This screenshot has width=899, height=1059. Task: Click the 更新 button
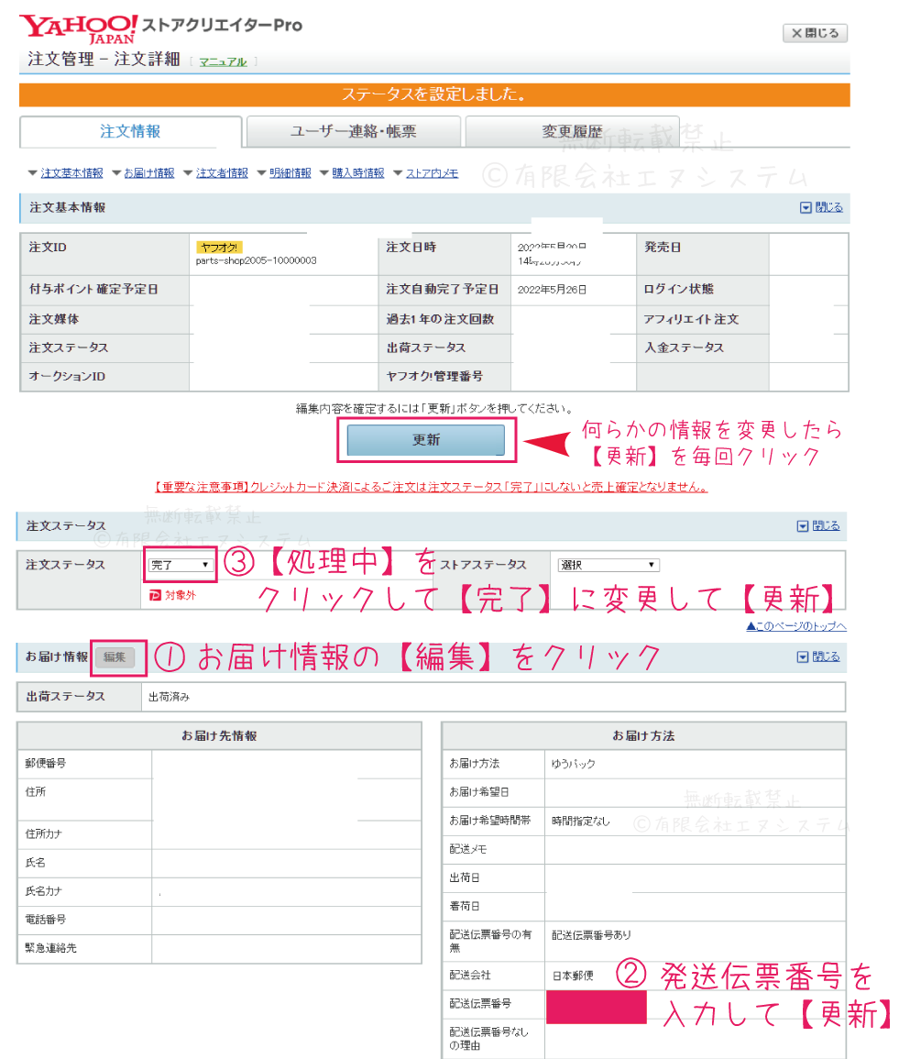pos(426,440)
